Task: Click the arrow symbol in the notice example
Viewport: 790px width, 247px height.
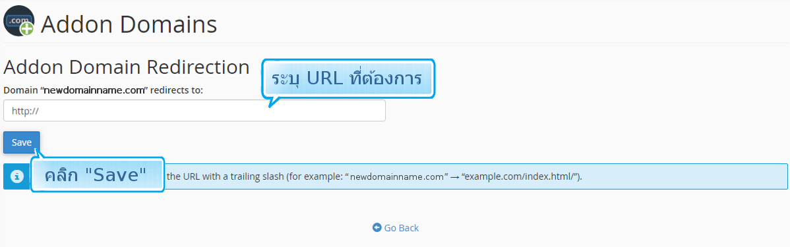Action: [455, 177]
